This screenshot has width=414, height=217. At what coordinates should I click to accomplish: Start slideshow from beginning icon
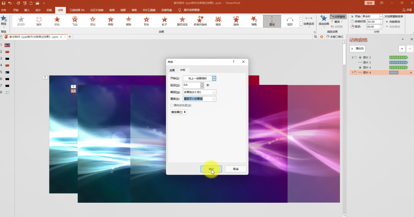[25, 3]
